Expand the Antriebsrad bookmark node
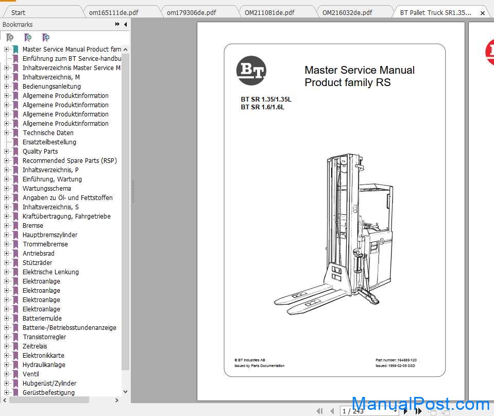 (6, 253)
